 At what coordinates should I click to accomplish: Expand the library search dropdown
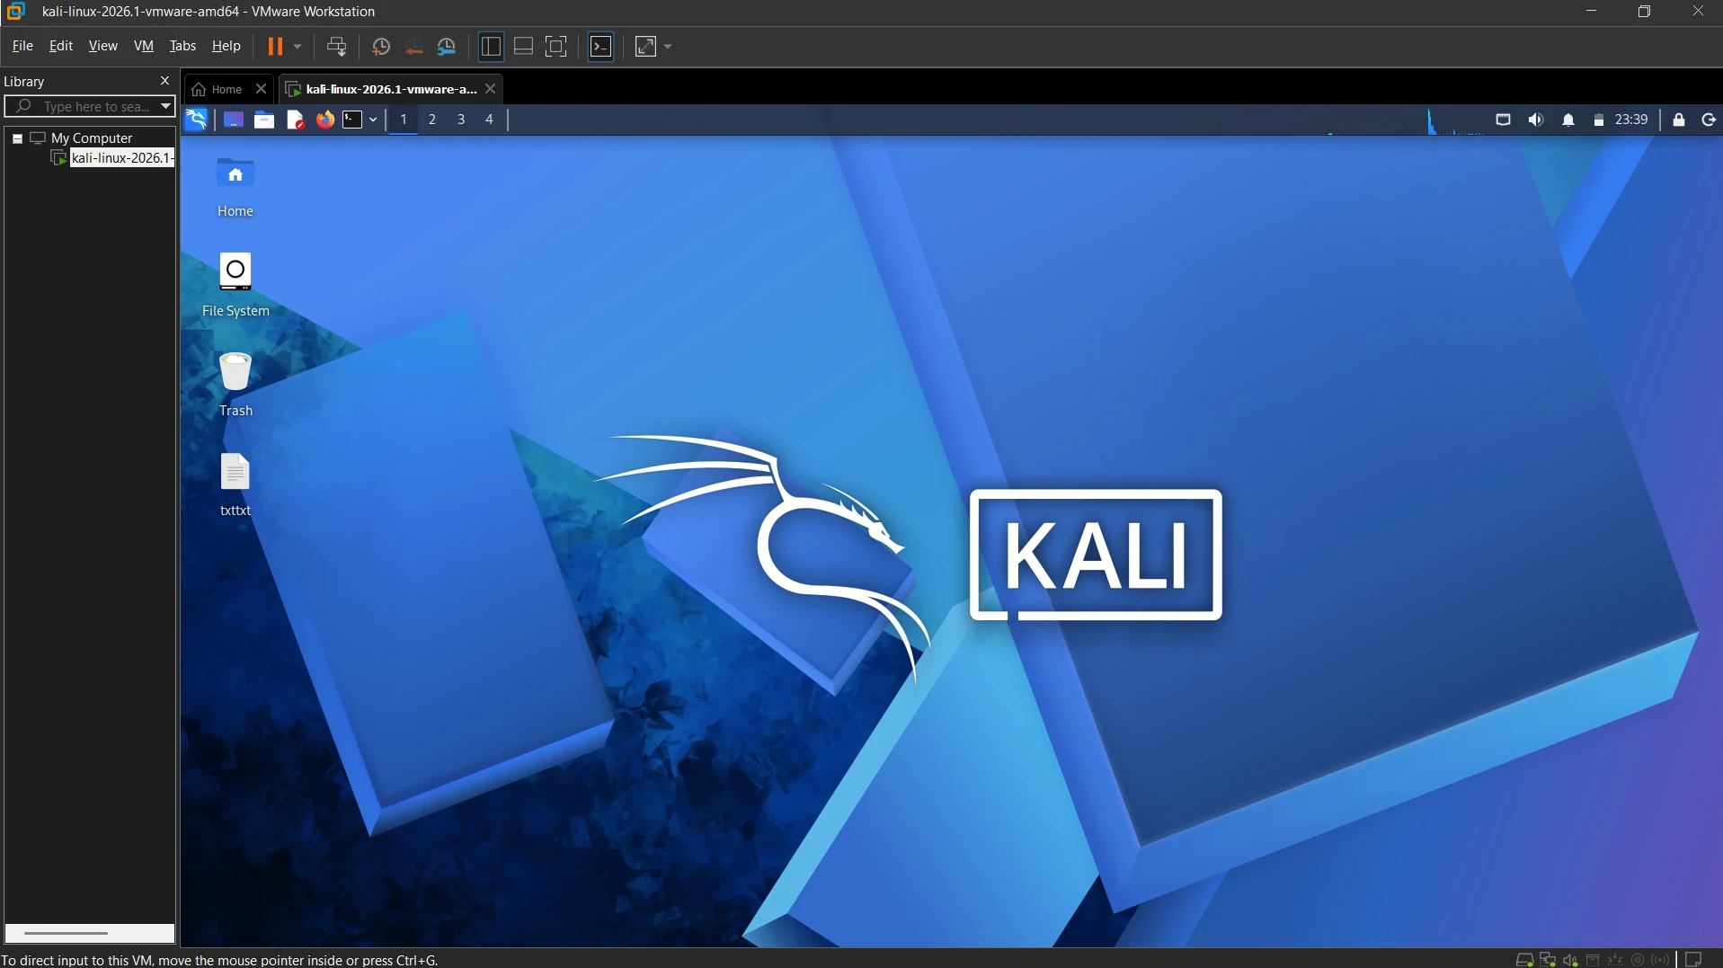coord(165,106)
